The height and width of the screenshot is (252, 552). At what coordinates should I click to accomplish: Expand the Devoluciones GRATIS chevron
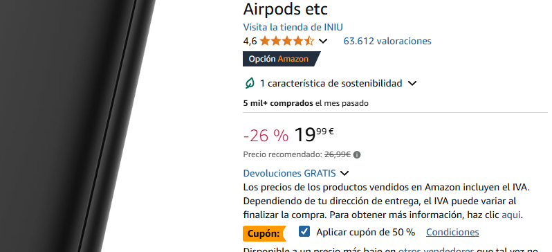pyautogui.click(x=344, y=173)
